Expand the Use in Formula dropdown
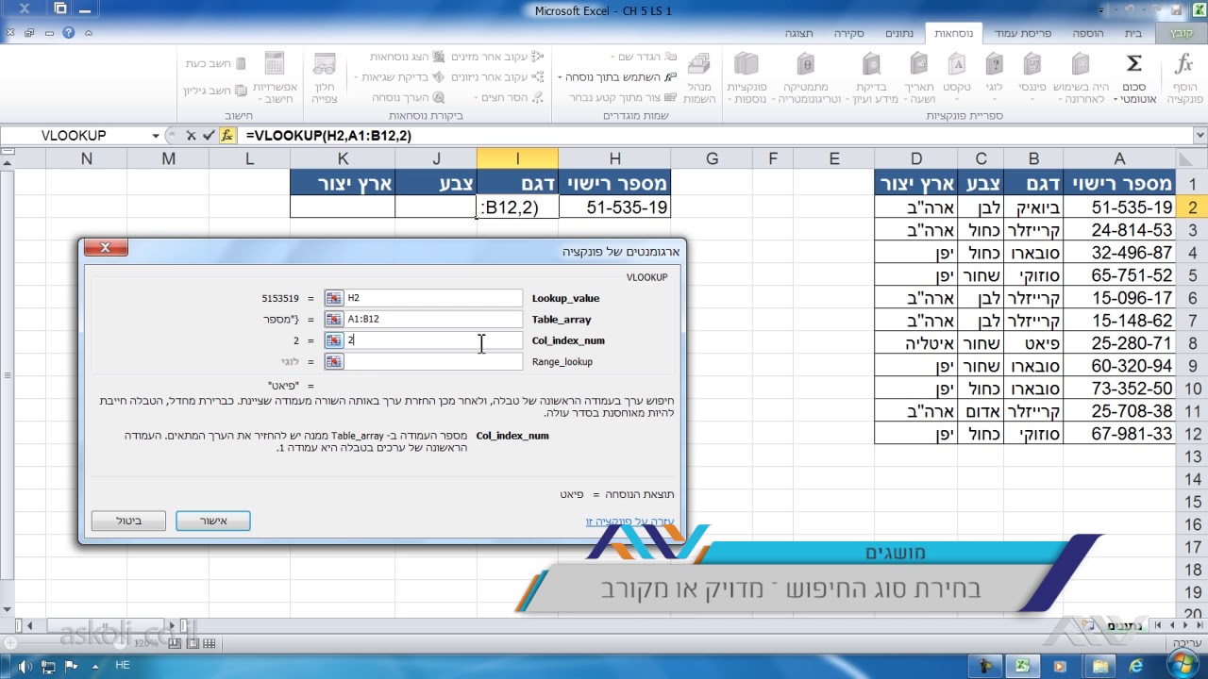This screenshot has height=679, width=1208. pos(560,77)
